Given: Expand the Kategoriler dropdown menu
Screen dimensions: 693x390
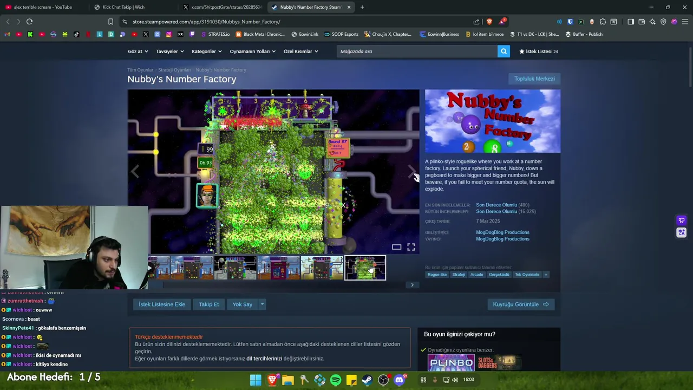Looking at the screenshot, I should [207, 51].
